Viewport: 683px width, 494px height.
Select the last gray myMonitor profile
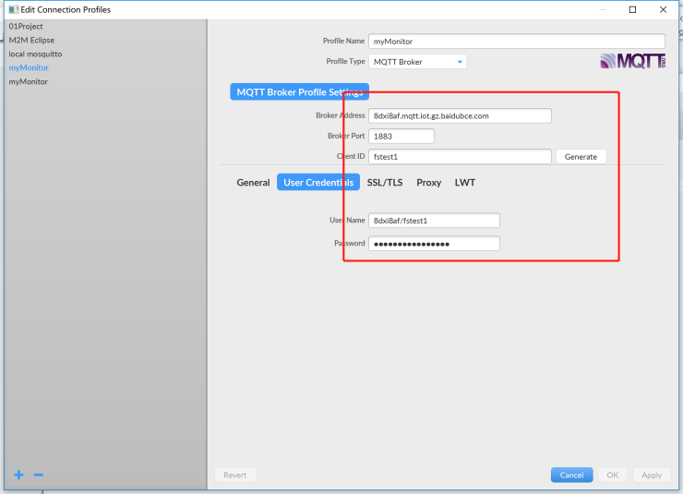29,81
